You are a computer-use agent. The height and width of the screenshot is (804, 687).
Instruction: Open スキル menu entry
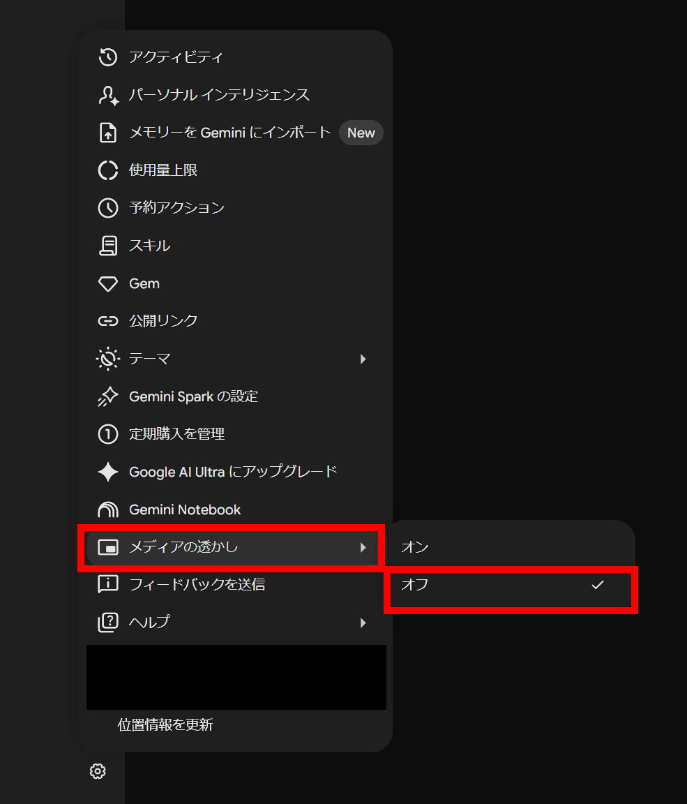pyautogui.click(x=236, y=246)
